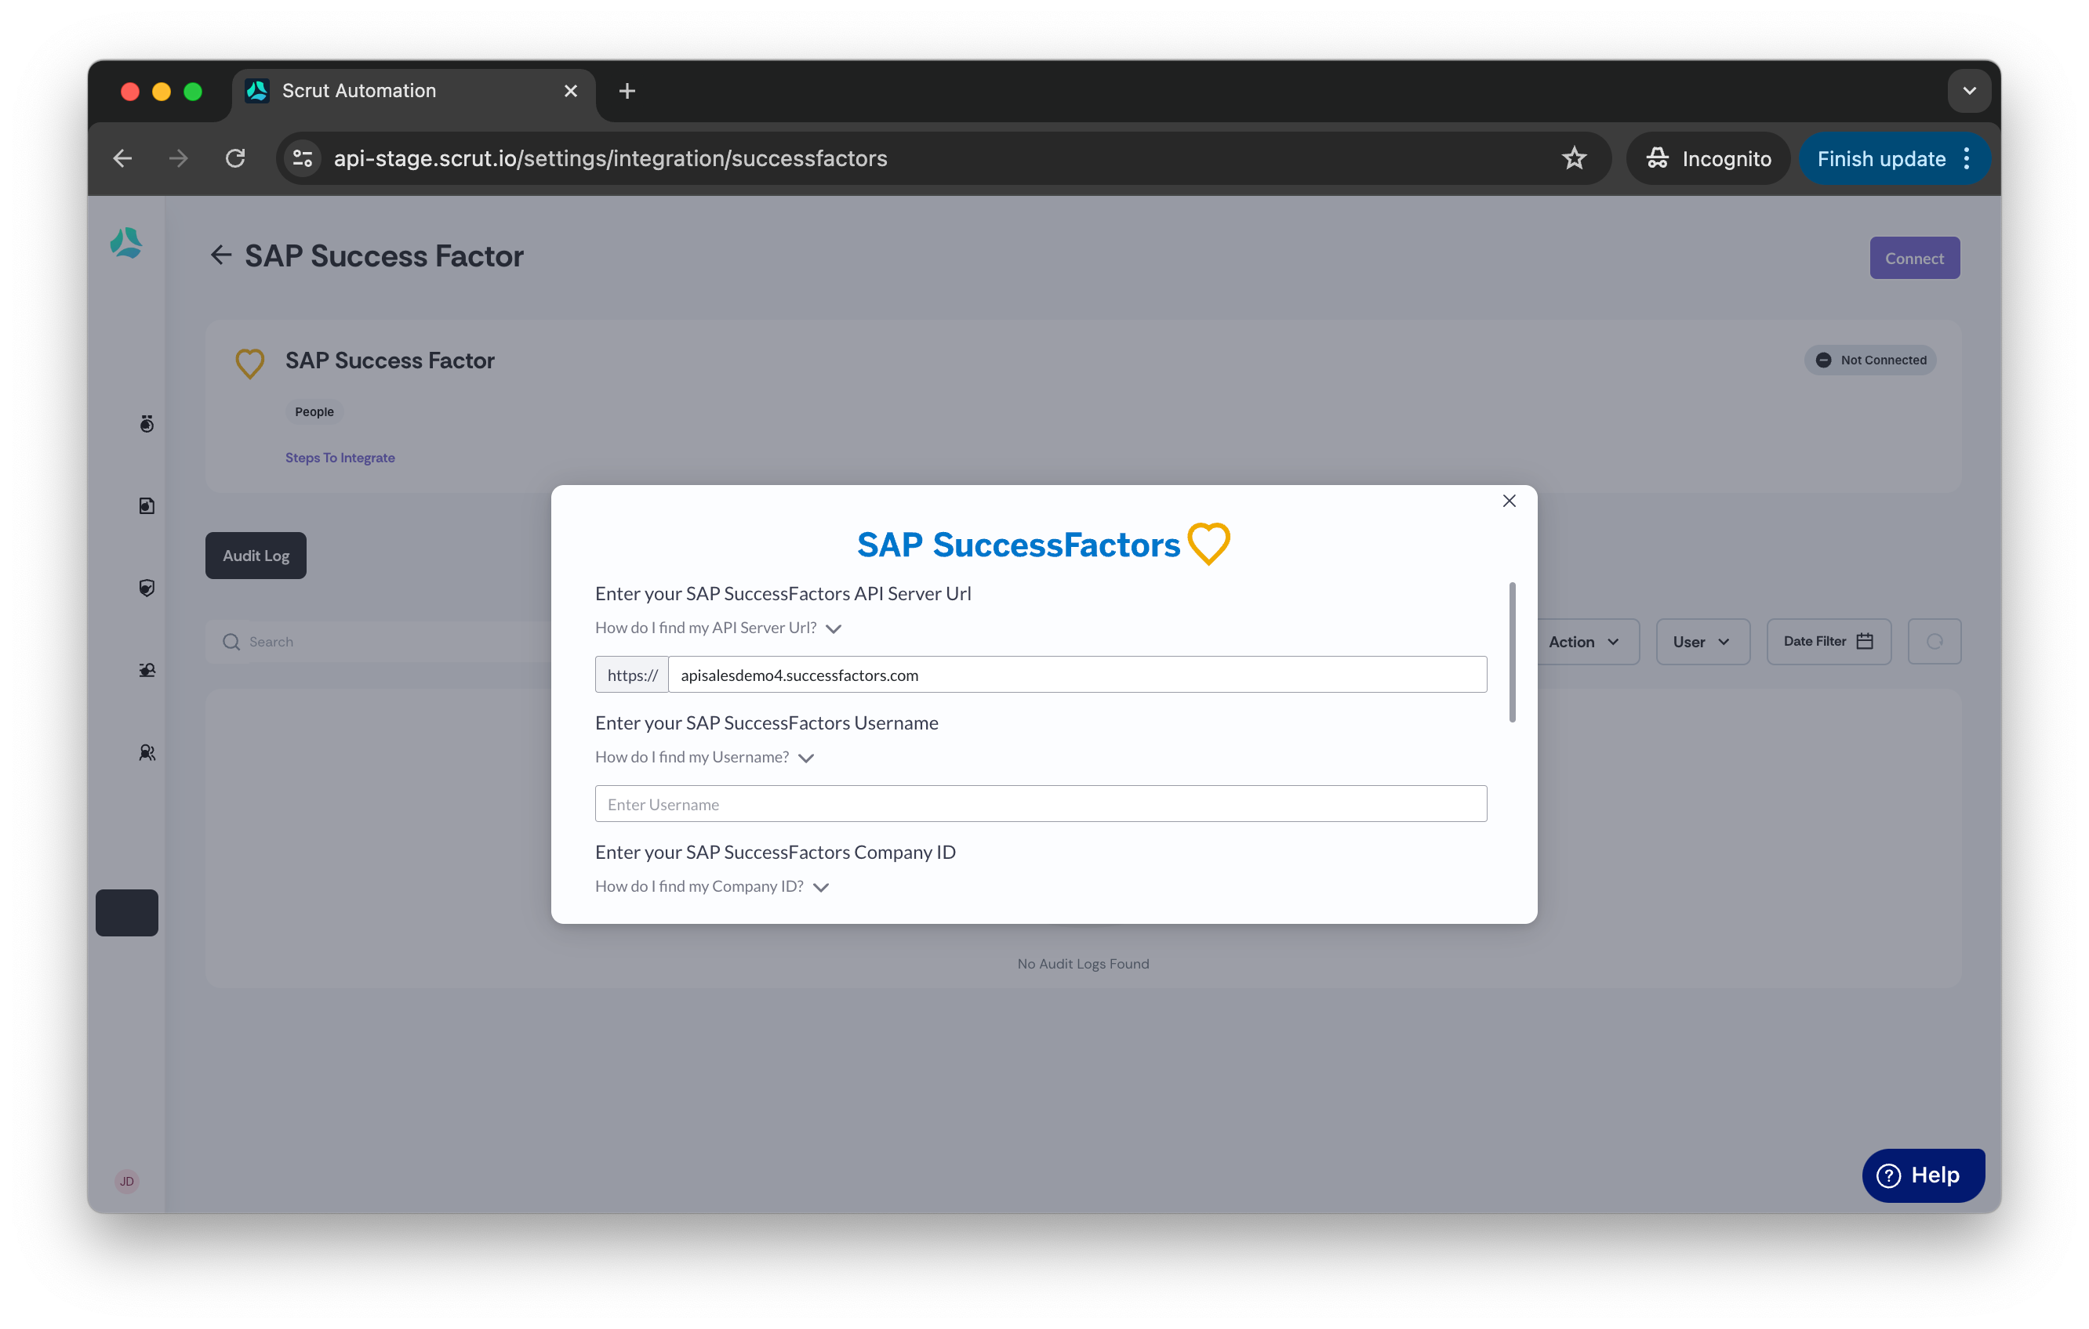The width and height of the screenshot is (2089, 1329).
Task: Click the refresh button next to Date Filter
Action: click(1935, 642)
